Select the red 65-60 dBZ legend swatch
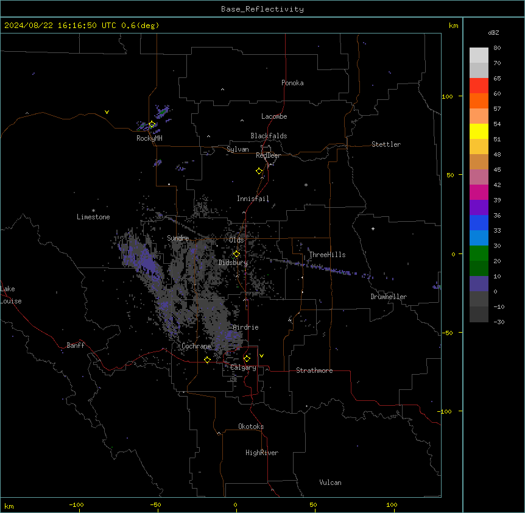The width and height of the screenshot is (525, 513). click(x=479, y=86)
